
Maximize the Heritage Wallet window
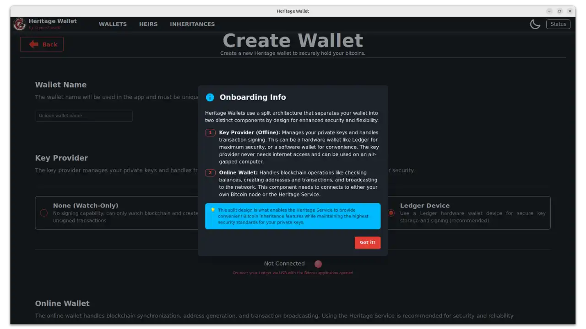coord(559,11)
